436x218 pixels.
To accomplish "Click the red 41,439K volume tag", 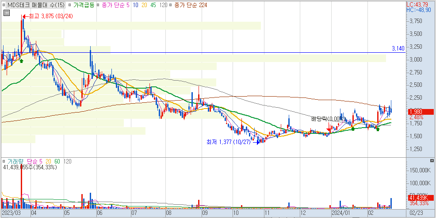I will [421, 198].
